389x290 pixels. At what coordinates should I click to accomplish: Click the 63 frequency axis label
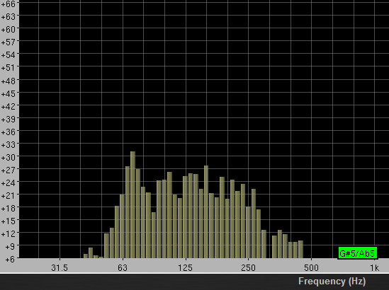click(x=123, y=267)
